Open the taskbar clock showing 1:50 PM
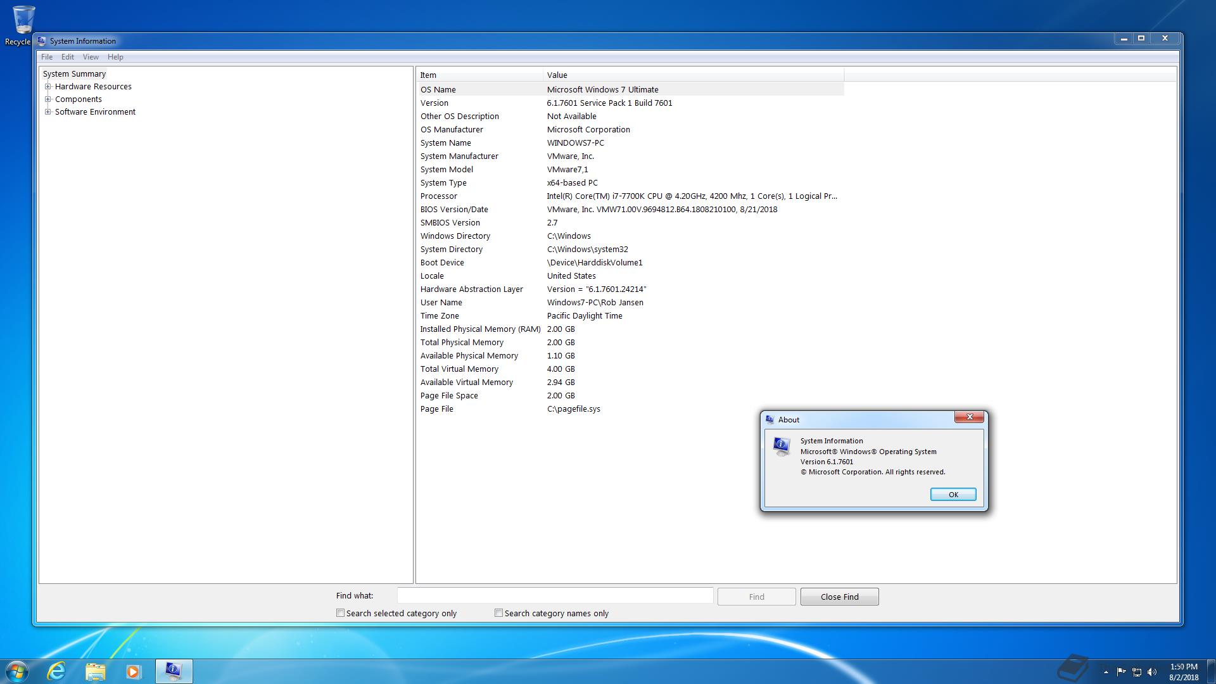This screenshot has width=1216, height=684. 1184,672
